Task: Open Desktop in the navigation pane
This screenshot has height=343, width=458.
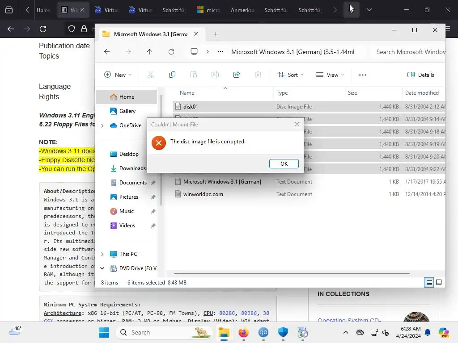Action: (x=128, y=154)
